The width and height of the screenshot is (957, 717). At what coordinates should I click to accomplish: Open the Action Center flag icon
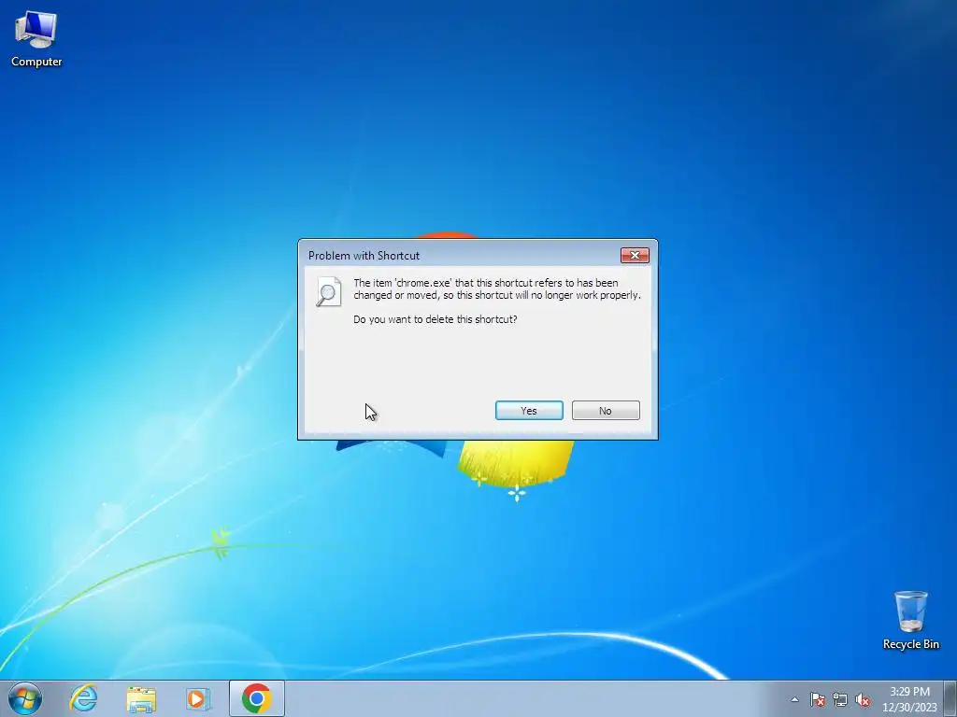pos(818,699)
